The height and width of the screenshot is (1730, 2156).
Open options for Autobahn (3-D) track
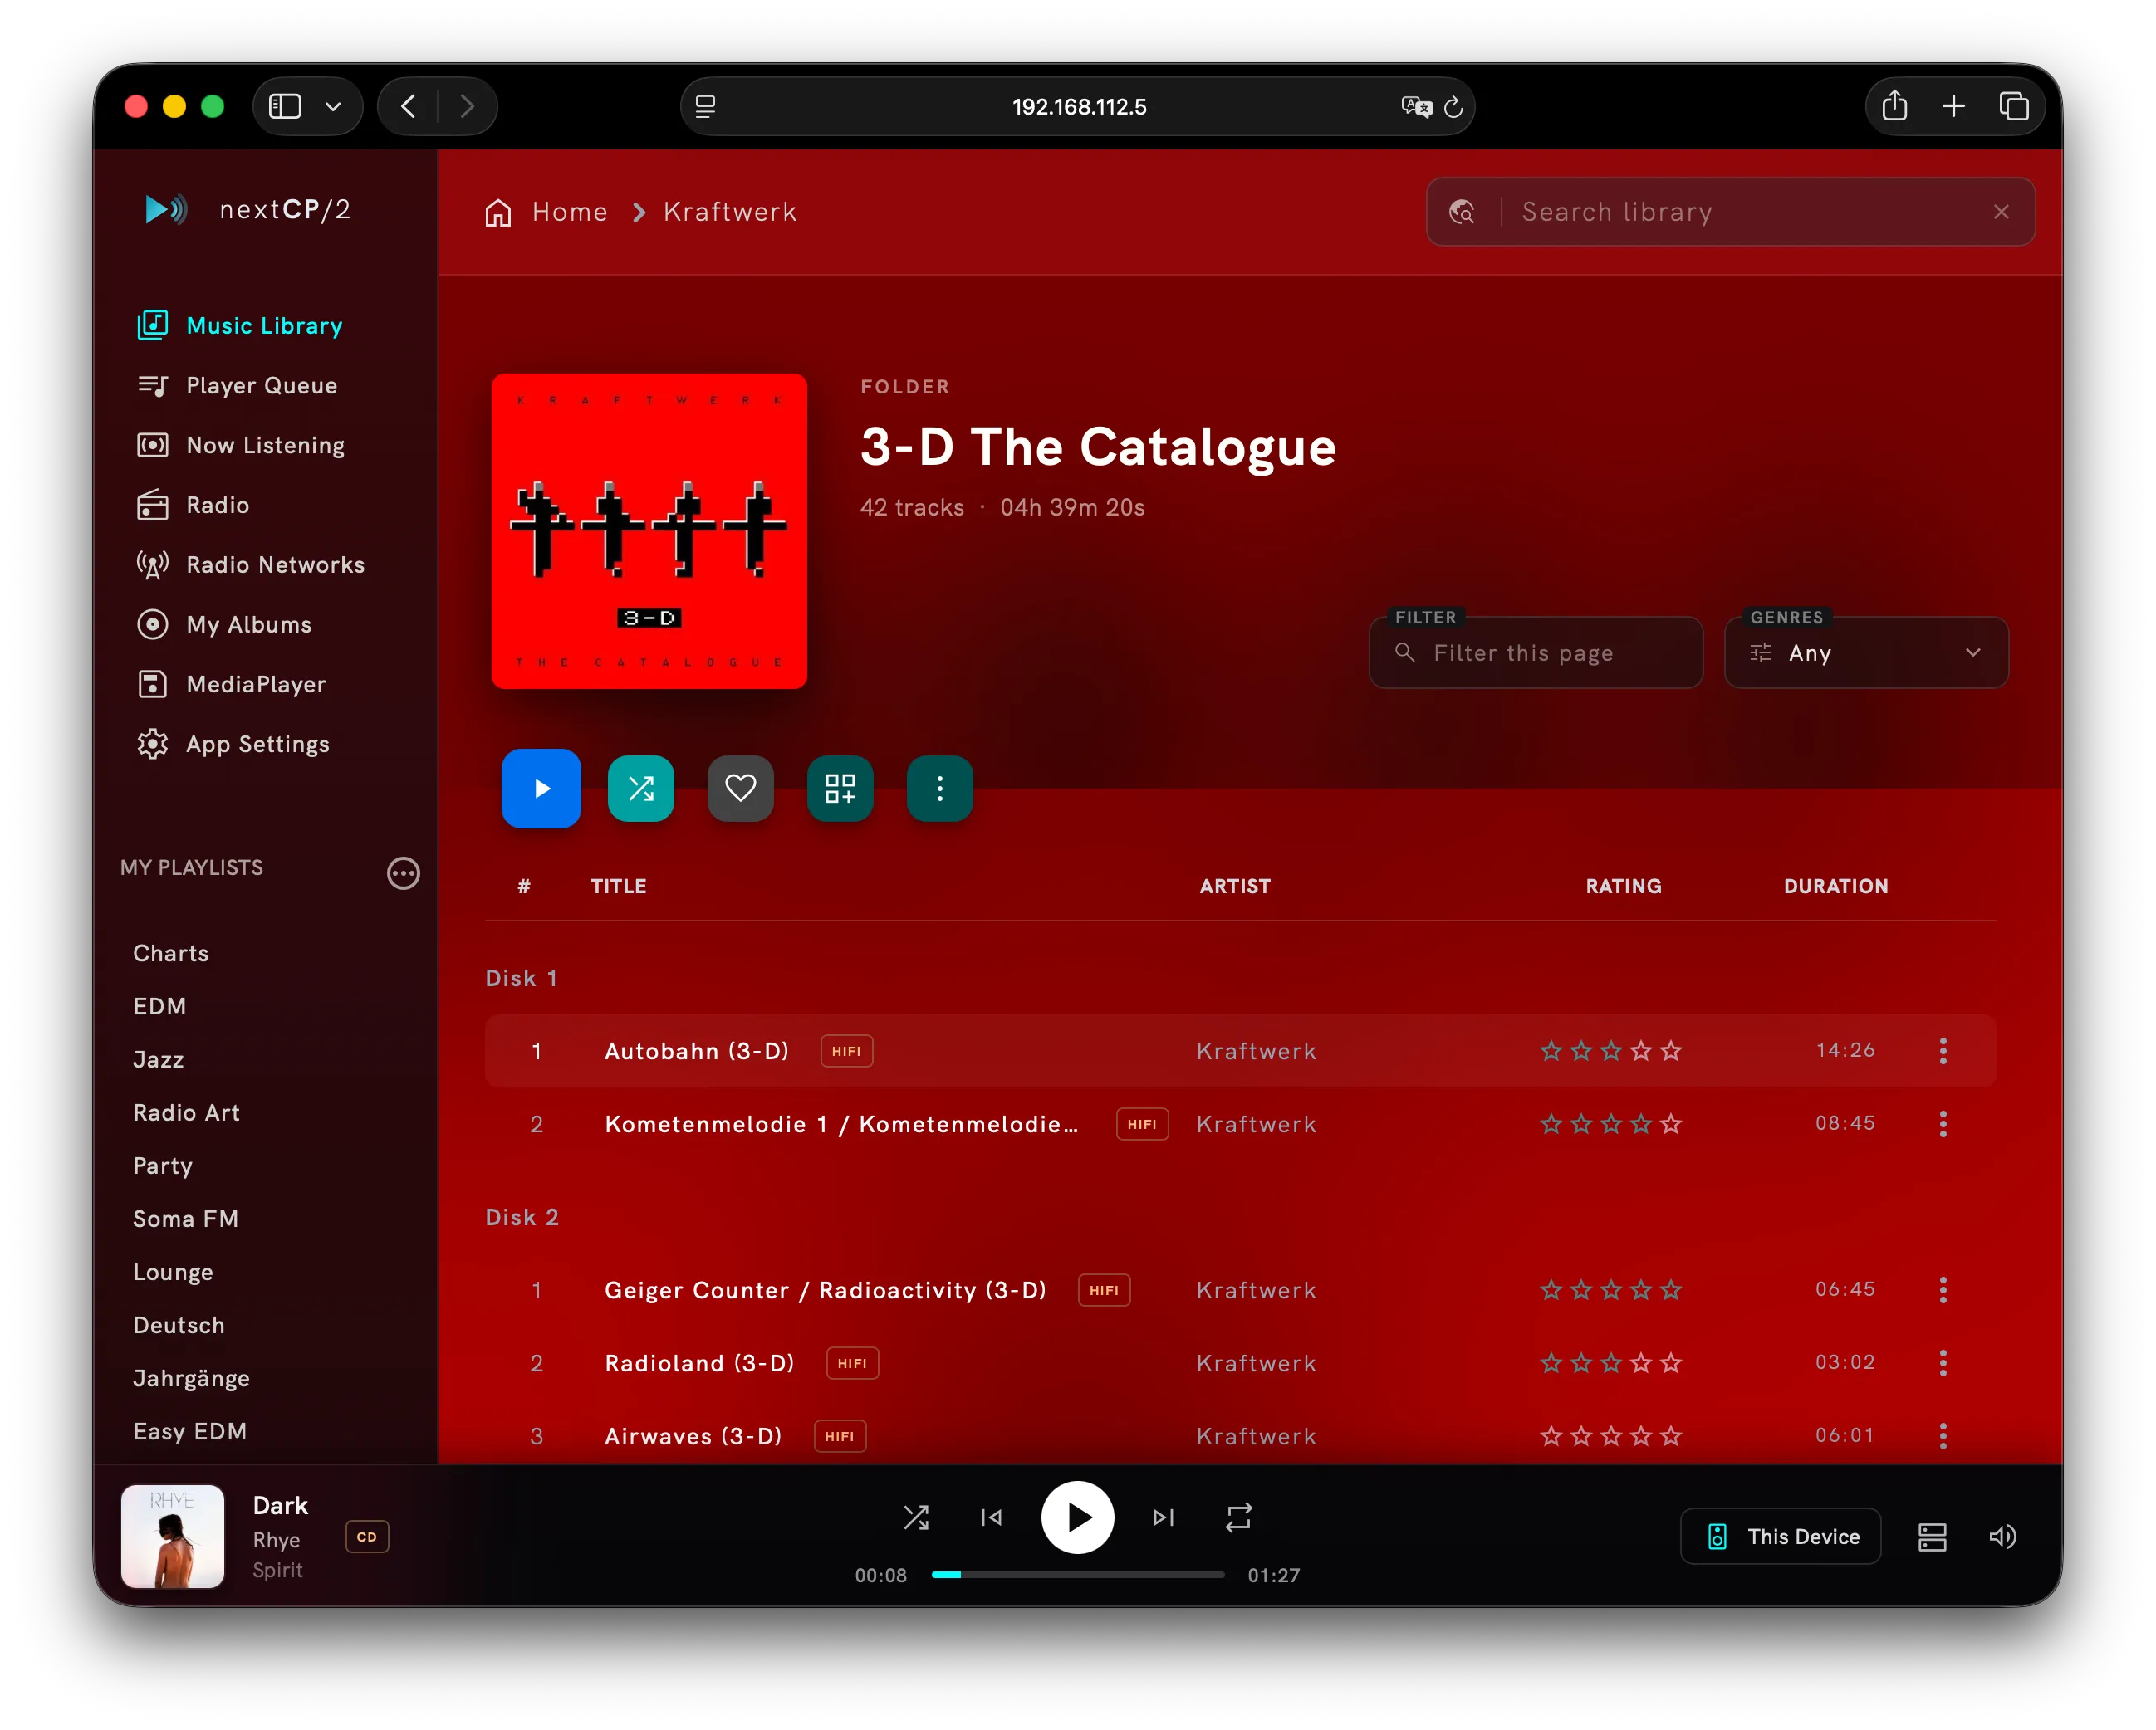1943,1050
